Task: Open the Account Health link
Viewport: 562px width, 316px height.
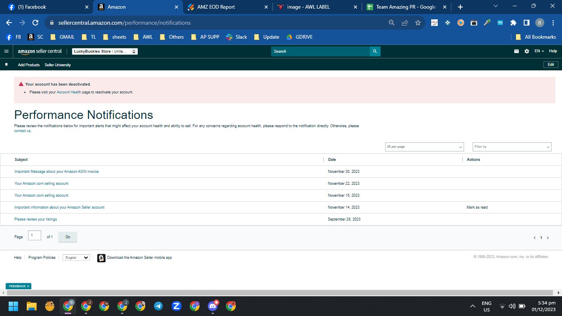Action: [69, 92]
